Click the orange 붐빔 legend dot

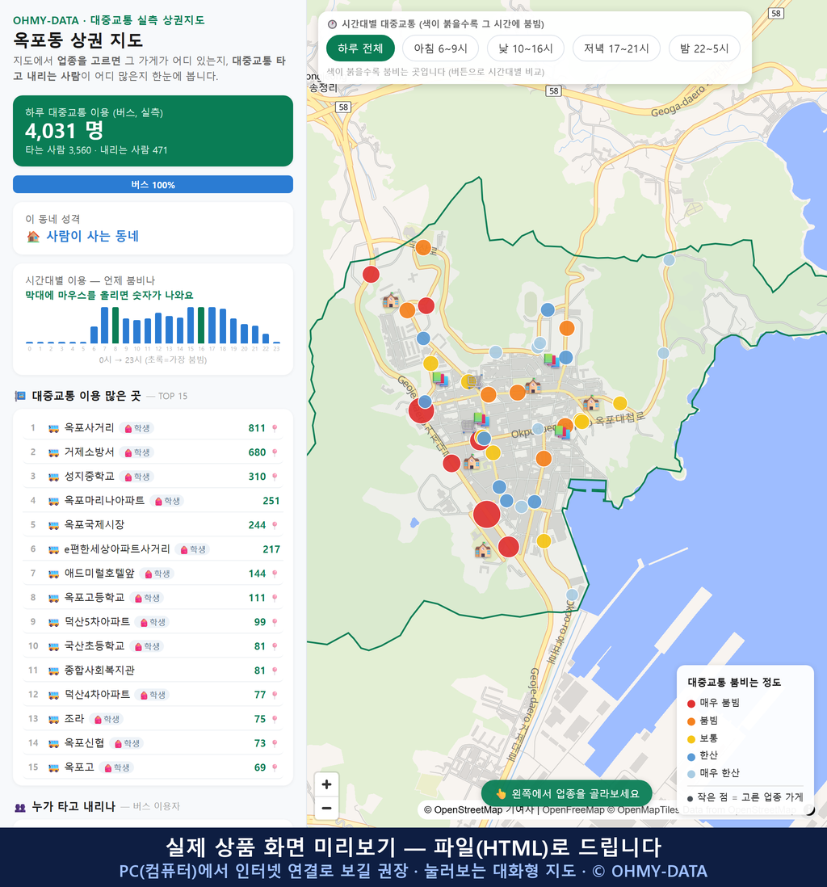[691, 721]
